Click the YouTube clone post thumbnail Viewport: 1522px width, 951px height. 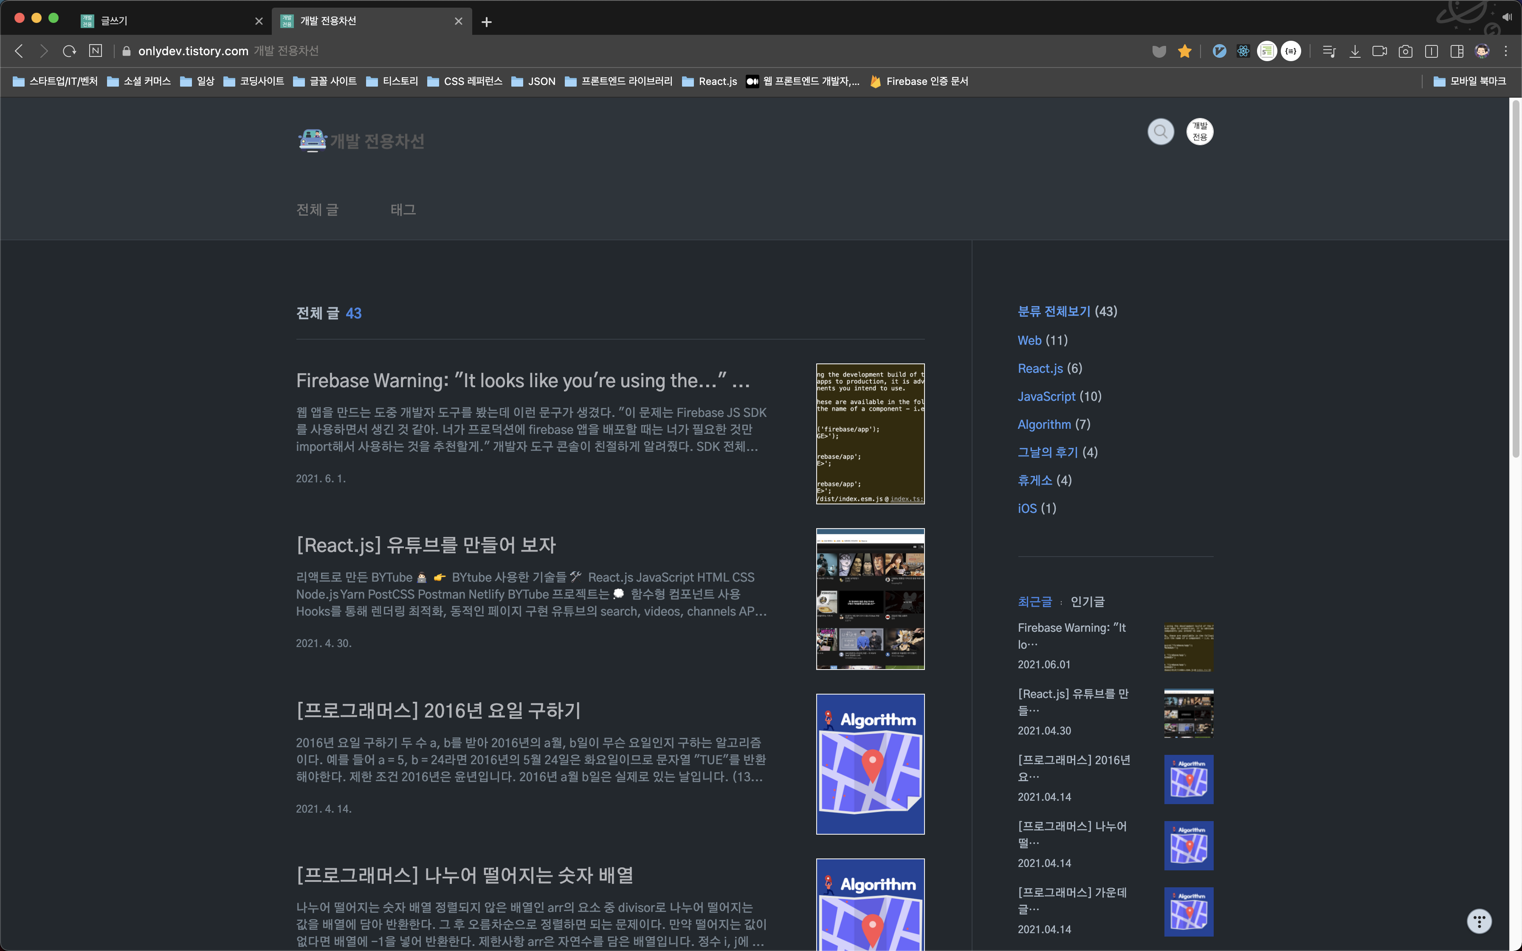tap(870, 599)
